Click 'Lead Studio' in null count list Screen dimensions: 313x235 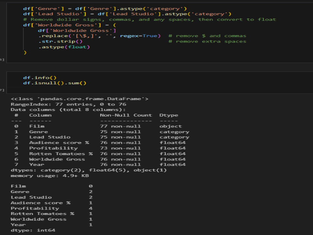click(31, 197)
